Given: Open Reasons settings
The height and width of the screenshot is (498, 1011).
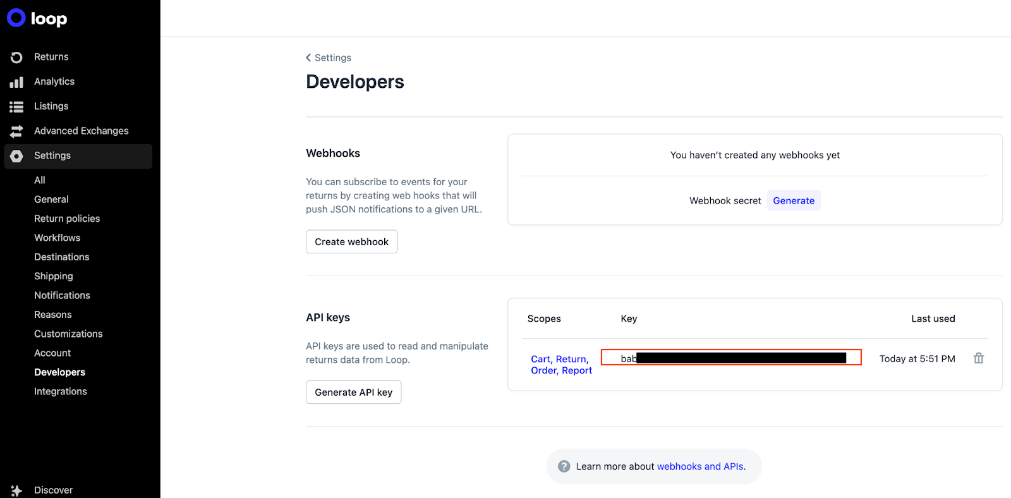Looking at the screenshot, I should point(53,315).
